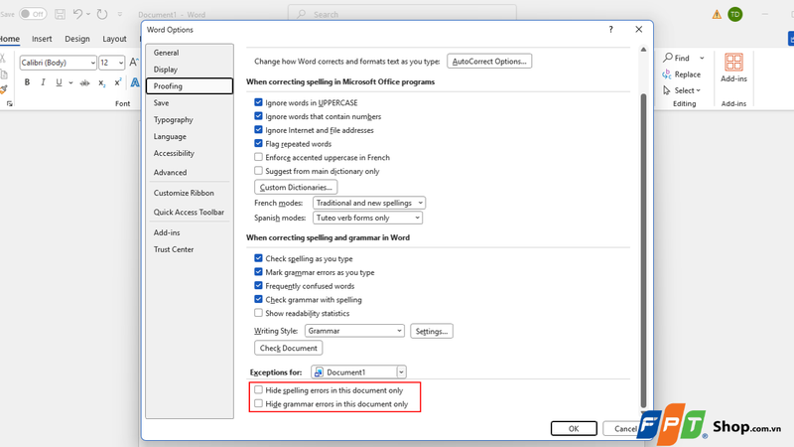This screenshot has width=794, height=447.
Task: Expand the Undo history arrow
Action: point(88,14)
